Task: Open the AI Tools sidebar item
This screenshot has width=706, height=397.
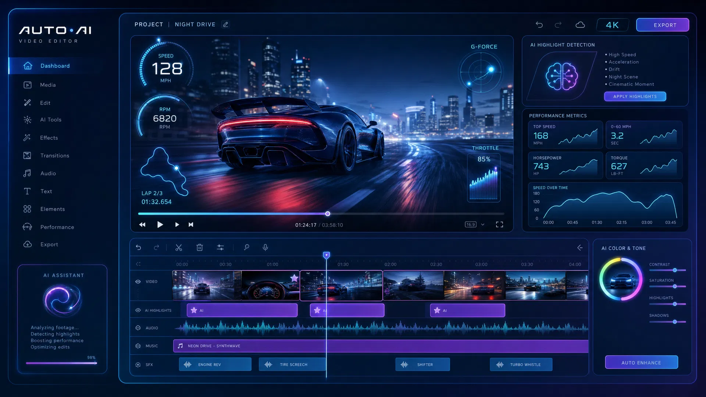Action: [x=51, y=119]
